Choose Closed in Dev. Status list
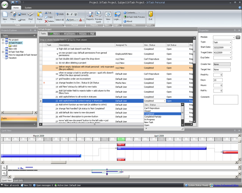 coord(163,111)
